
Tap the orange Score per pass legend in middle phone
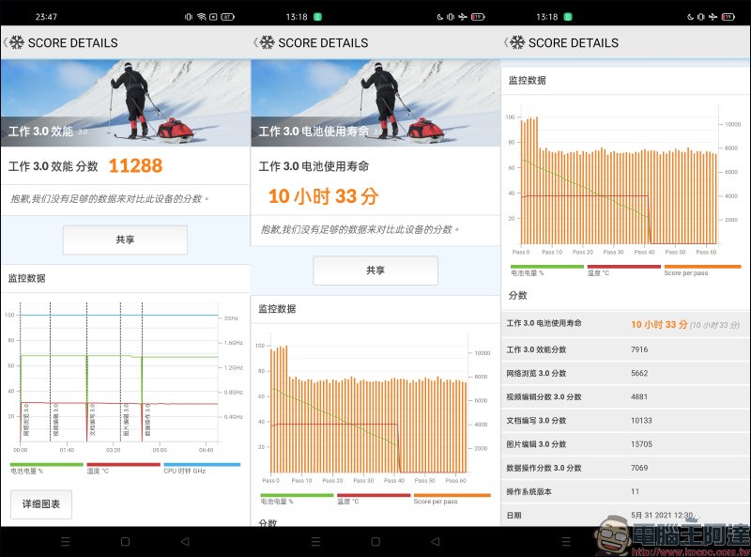[x=452, y=498]
